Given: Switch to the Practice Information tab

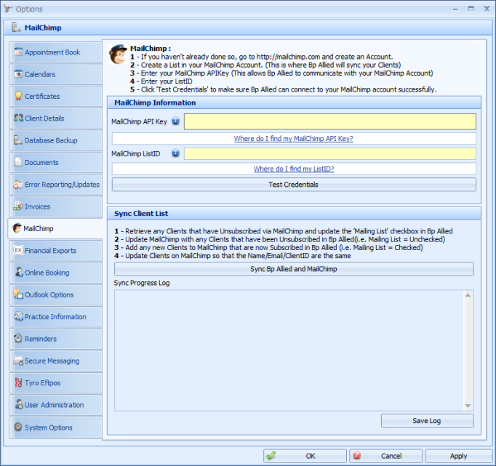Looking at the screenshot, I should pos(55,316).
